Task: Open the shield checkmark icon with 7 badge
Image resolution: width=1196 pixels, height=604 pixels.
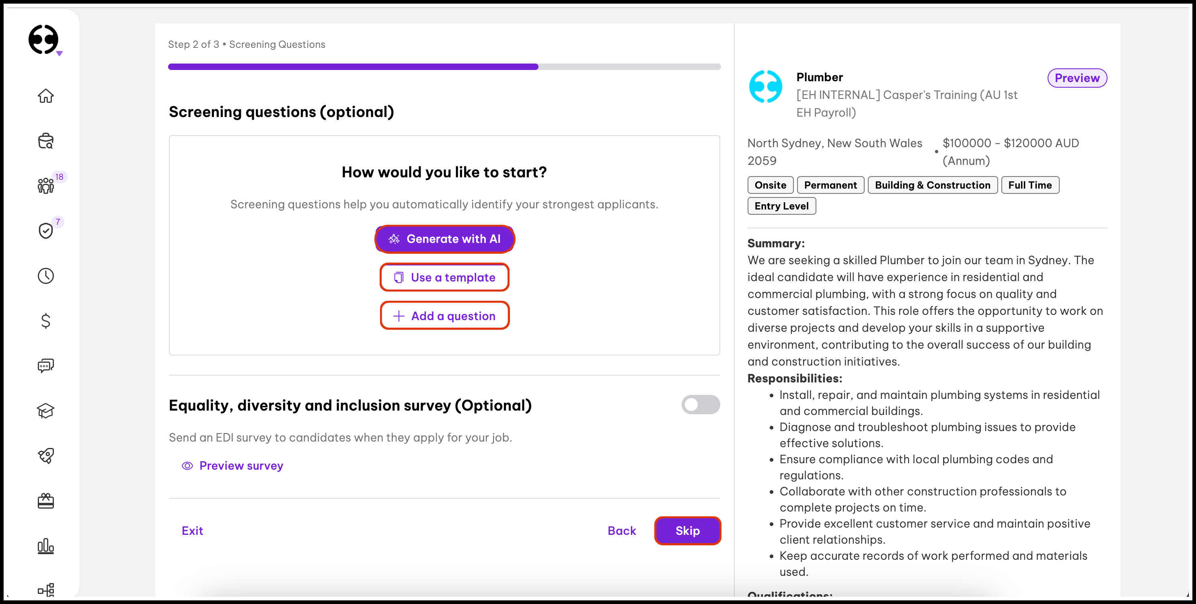Action: click(45, 230)
